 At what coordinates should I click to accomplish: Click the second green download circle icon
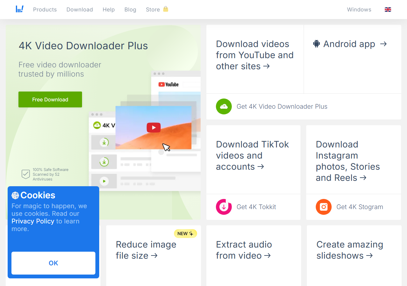[x=104, y=162]
